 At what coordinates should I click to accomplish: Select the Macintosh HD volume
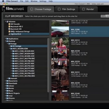[x=16, y=29]
